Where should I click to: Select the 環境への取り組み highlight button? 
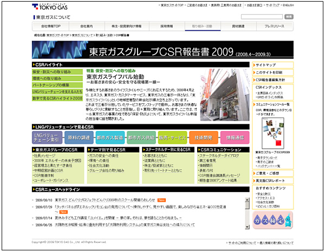click(x=57, y=78)
